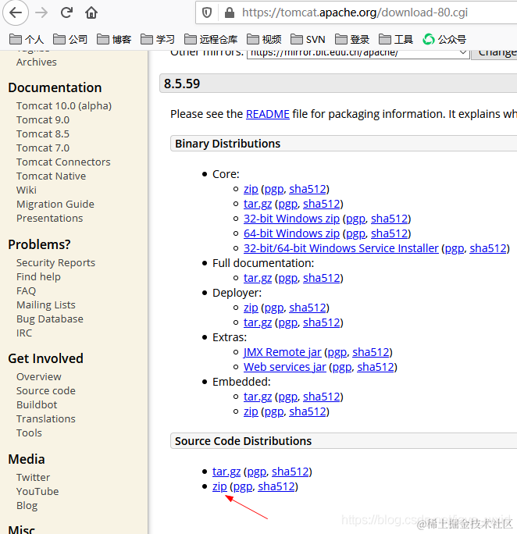
Task: Open the Buildbot link
Action: pyautogui.click(x=37, y=405)
